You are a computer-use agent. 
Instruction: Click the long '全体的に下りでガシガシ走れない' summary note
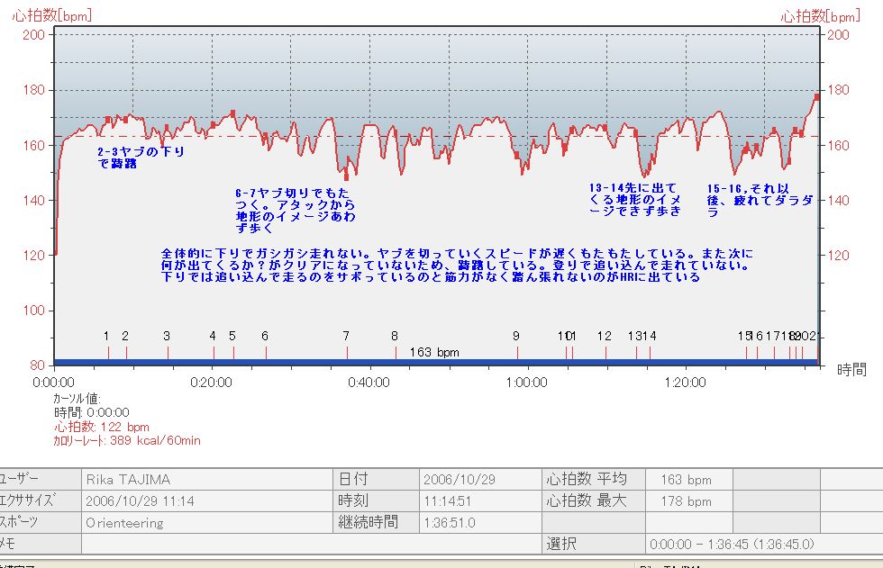(456, 265)
